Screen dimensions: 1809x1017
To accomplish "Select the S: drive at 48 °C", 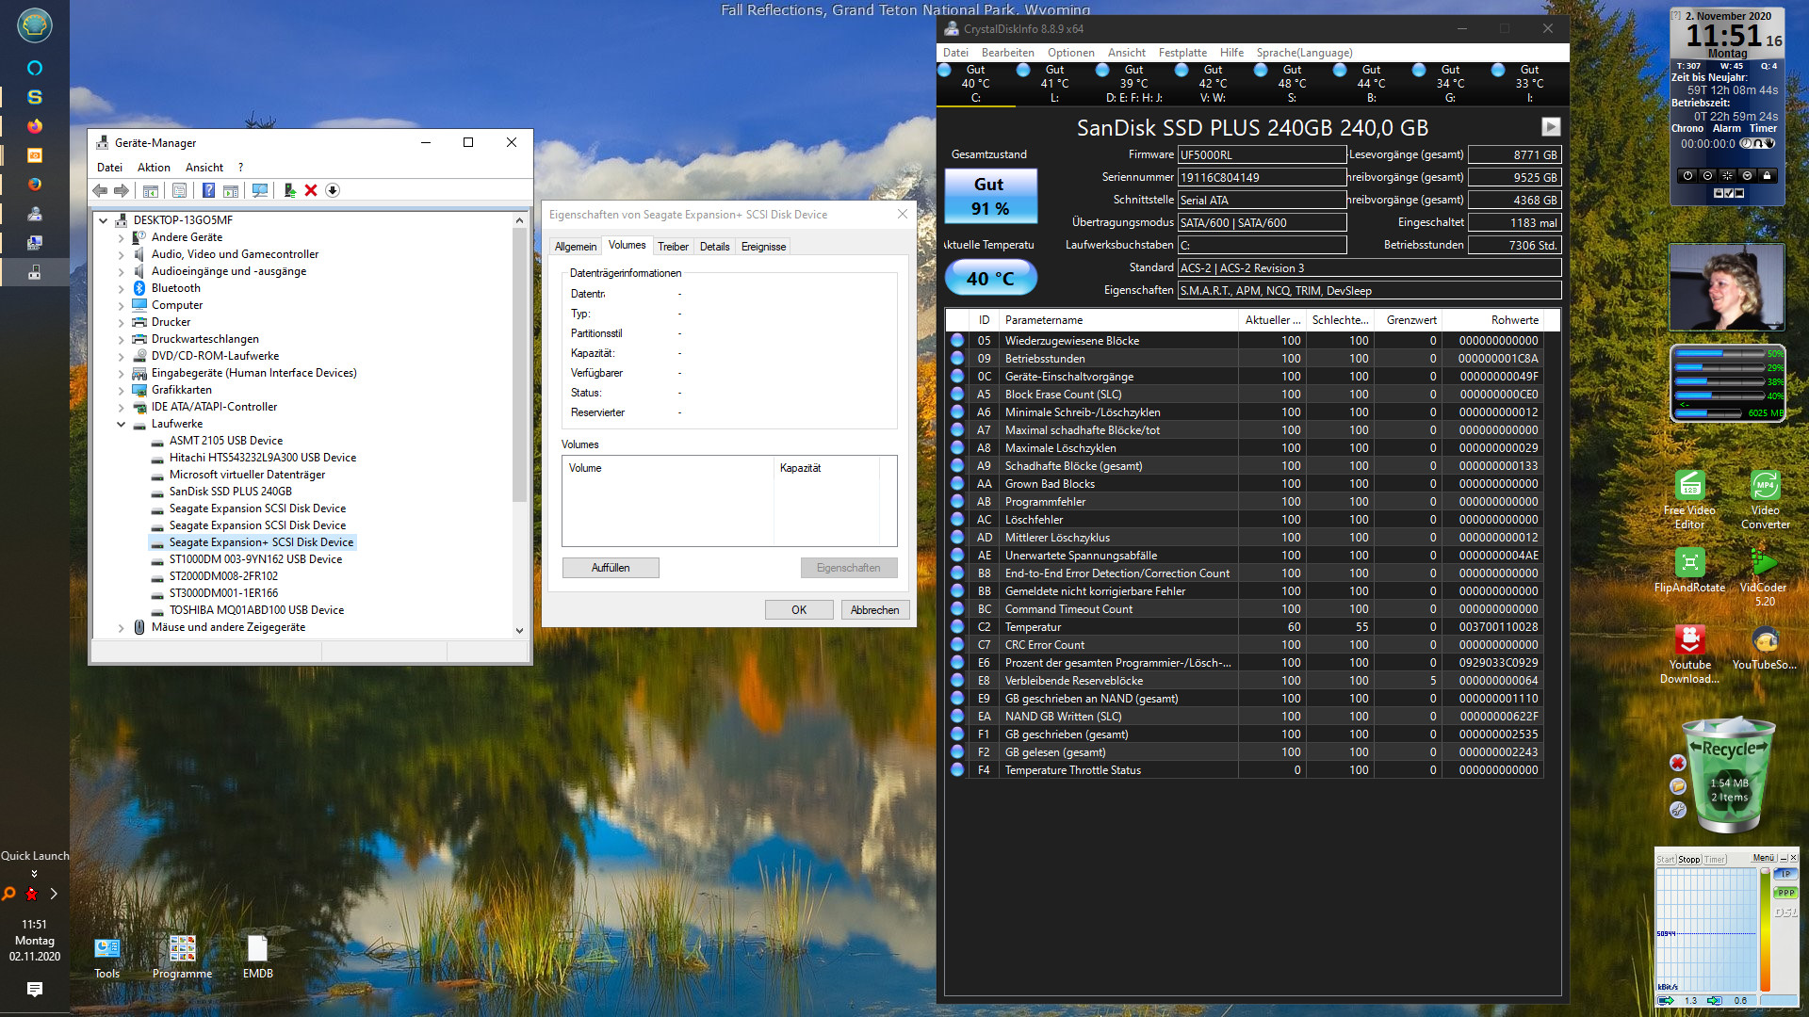I will tap(1291, 84).
